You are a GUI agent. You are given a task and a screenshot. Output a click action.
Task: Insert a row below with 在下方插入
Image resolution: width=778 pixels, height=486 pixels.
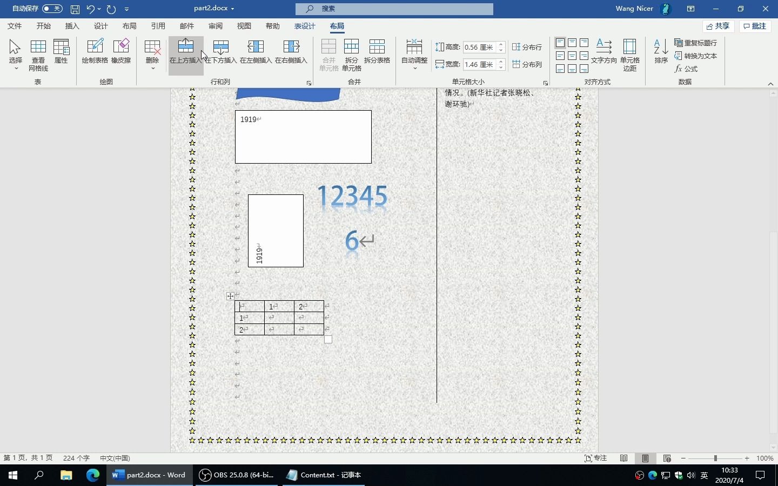point(221,51)
